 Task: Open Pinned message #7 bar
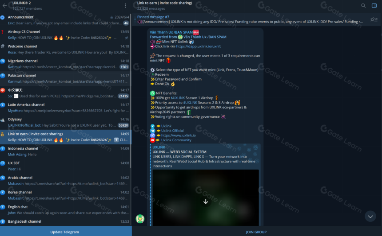251,19
